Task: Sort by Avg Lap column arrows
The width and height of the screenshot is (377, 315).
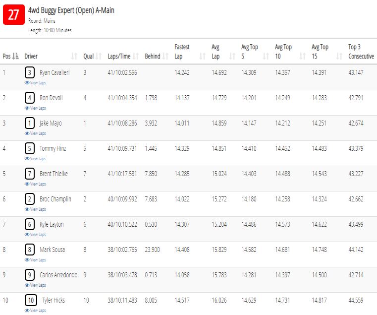Action: [232, 57]
